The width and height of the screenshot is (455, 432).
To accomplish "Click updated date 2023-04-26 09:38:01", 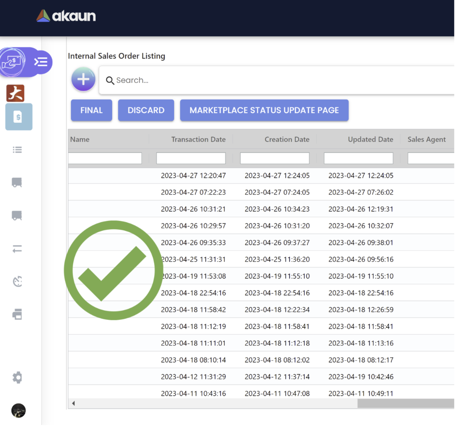I will [361, 242].
